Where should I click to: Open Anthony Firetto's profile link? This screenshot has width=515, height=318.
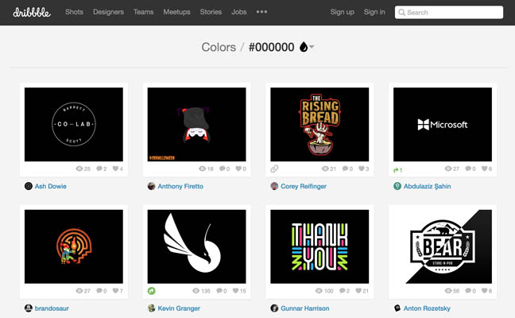180,186
